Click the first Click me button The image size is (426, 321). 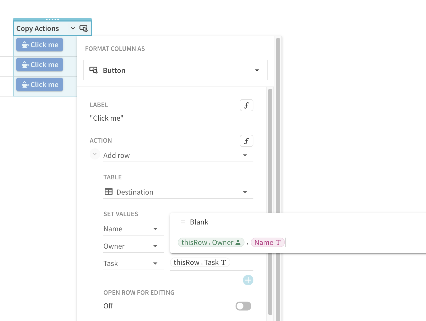click(x=40, y=45)
